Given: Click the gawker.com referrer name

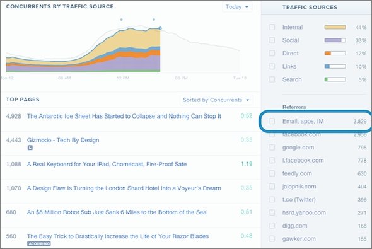Looking at the screenshot, I should click(x=299, y=239).
